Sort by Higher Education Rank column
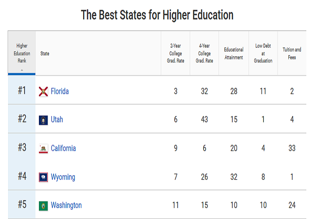The image size is (329, 219). tap(22, 53)
